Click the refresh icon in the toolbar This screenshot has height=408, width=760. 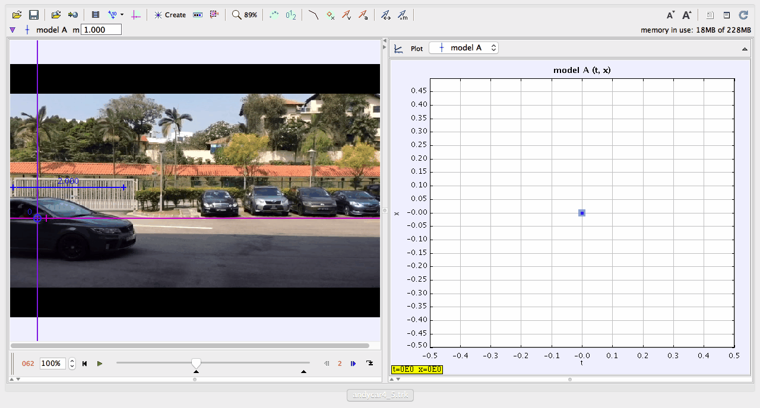coord(743,15)
